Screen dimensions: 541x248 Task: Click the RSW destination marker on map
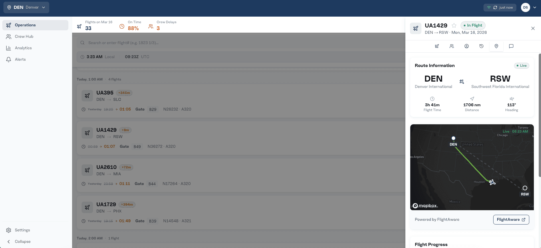click(x=525, y=188)
